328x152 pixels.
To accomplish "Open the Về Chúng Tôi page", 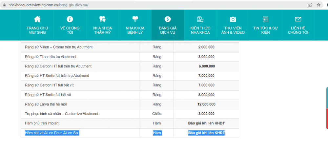I will tap(70, 30).
